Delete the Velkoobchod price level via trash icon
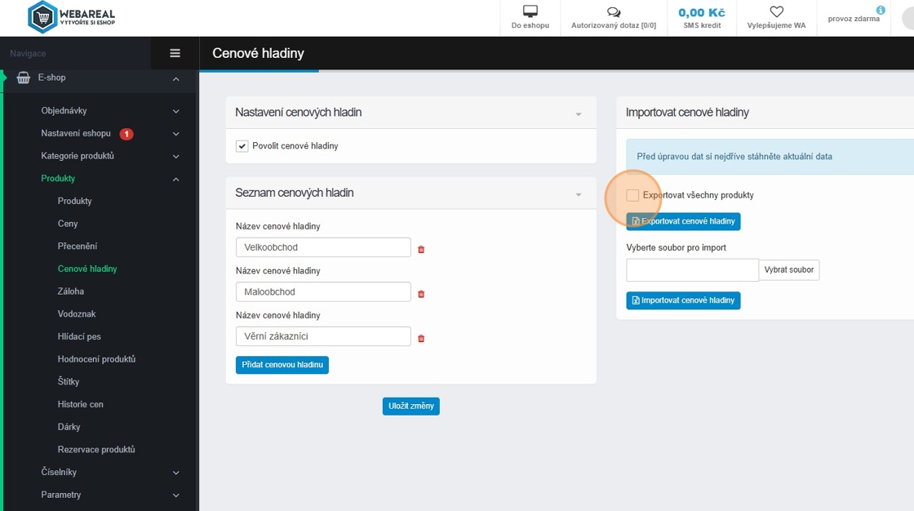The width and height of the screenshot is (914, 511). point(421,249)
